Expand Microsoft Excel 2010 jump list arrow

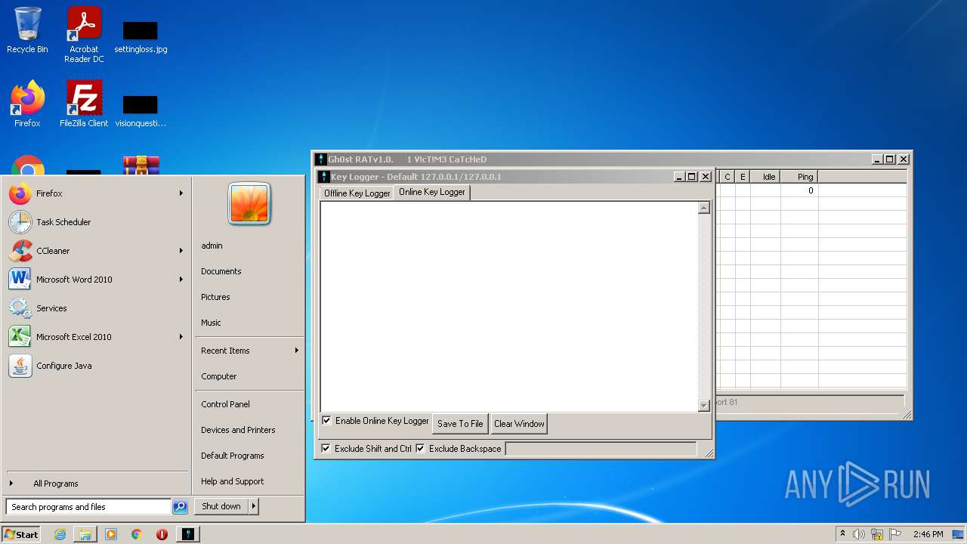(181, 337)
